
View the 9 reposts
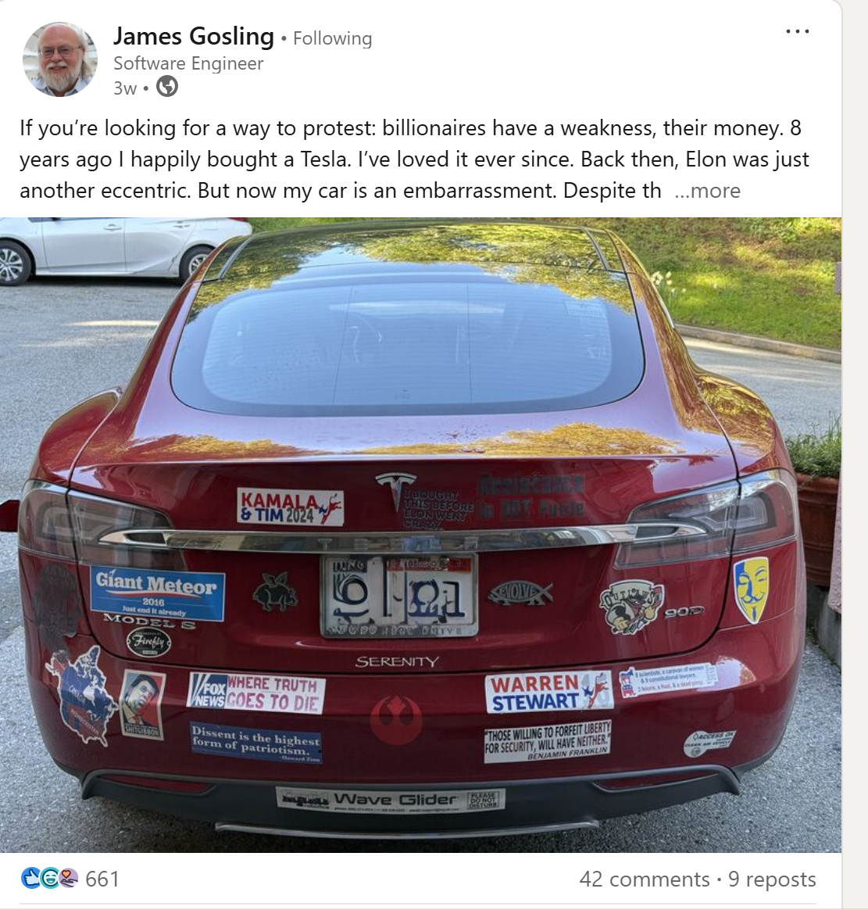[772, 880]
